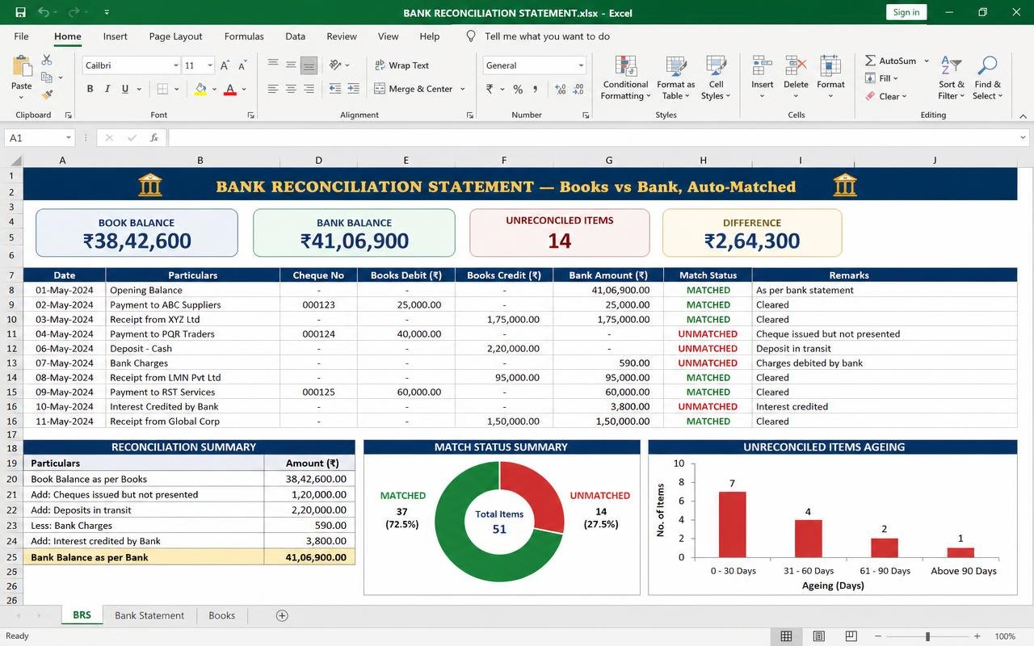Click the Delete cells button
The width and height of the screenshot is (1034, 646).
[796, 78]
